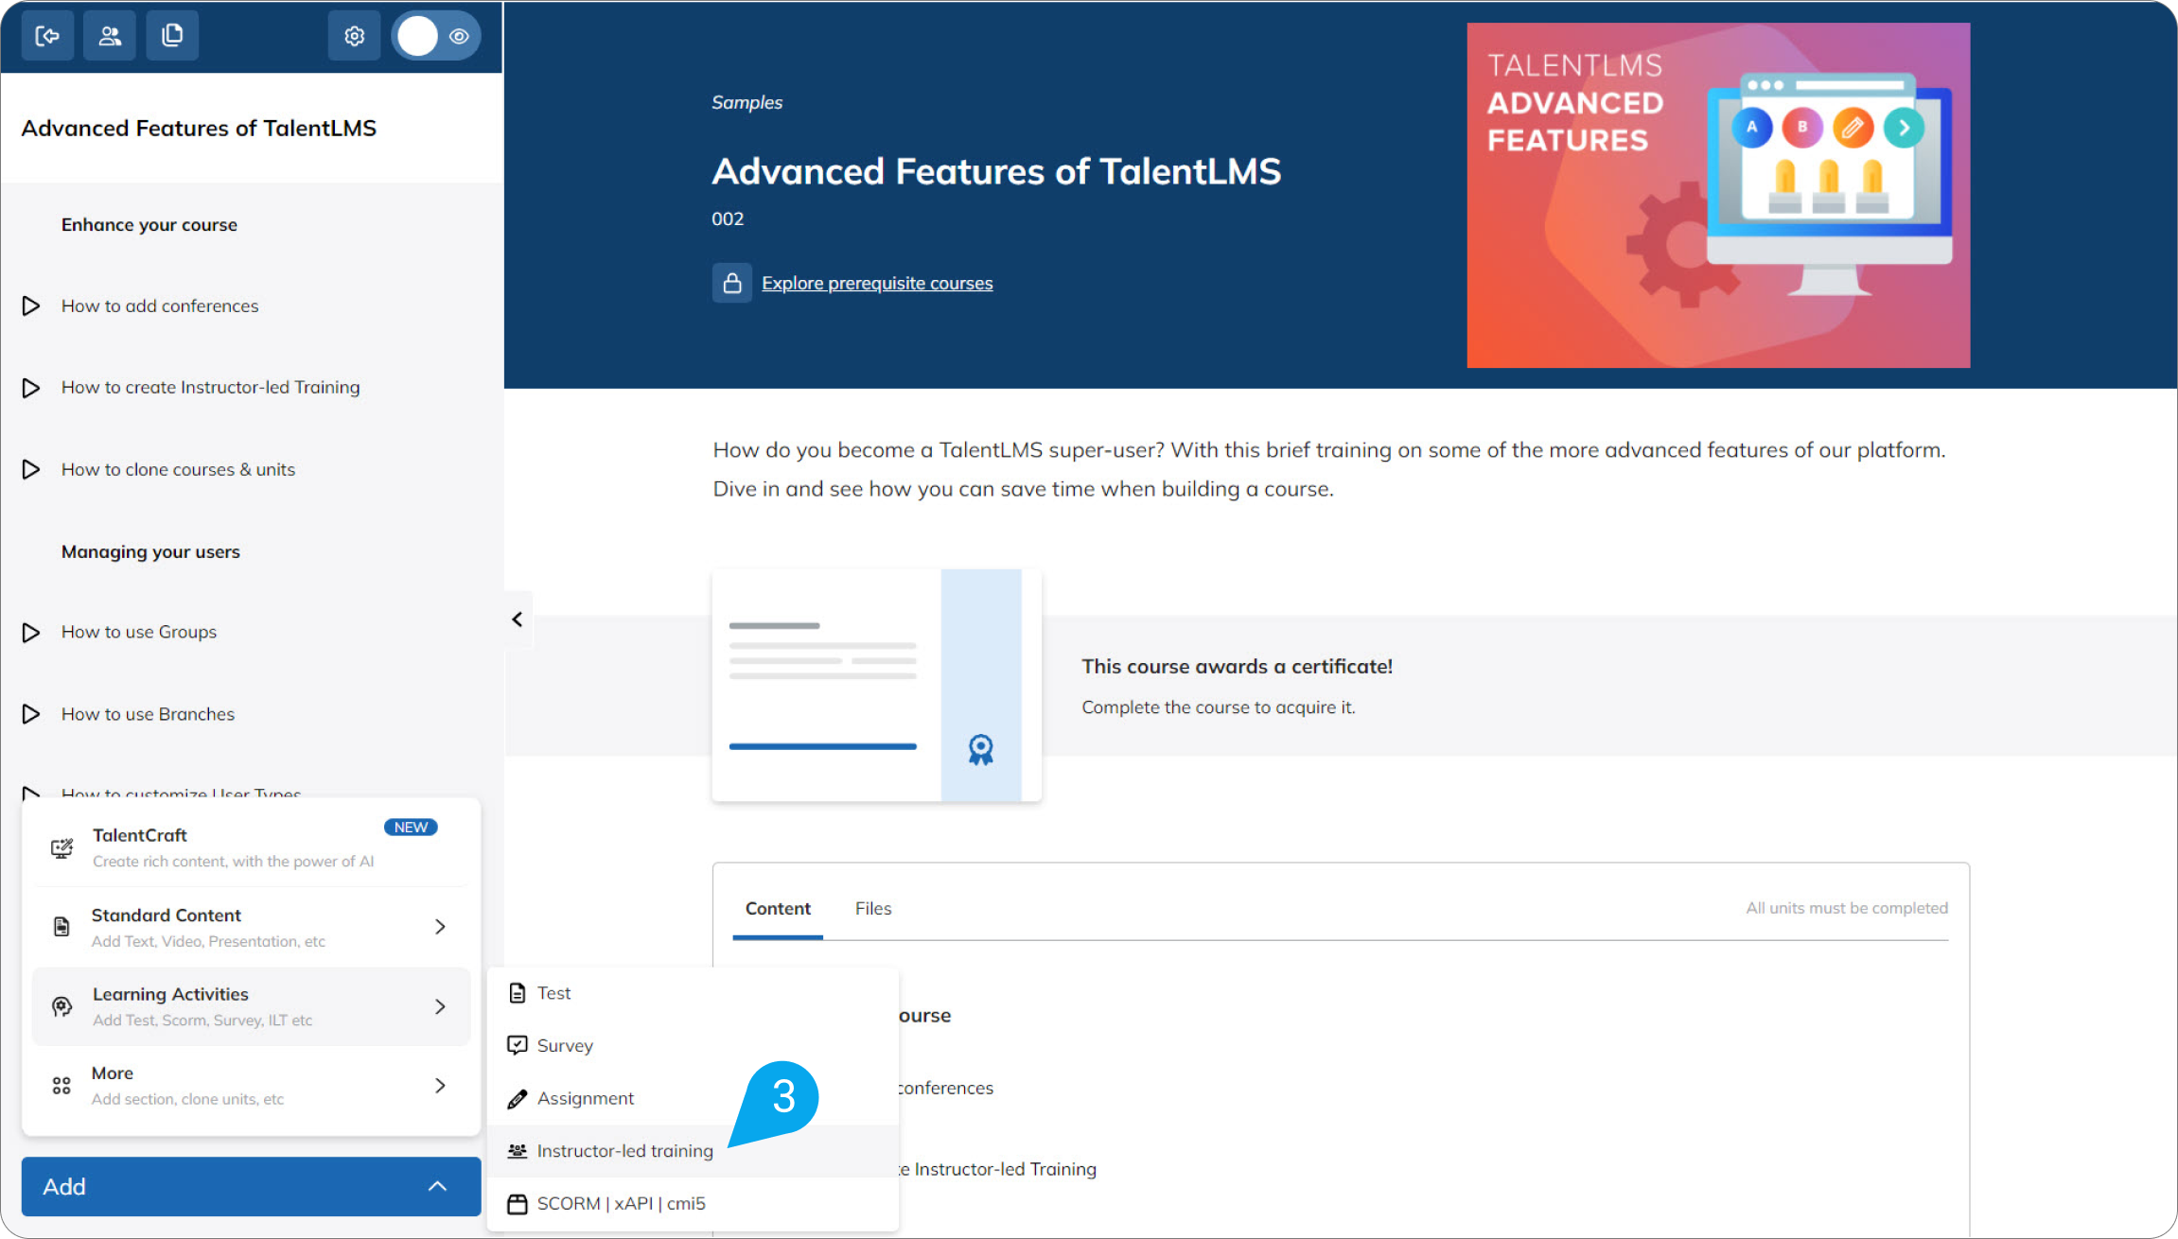The image size is (2178, 1239).
Task: Select SCORM | xAPI | cmi5 option
Action: point(621,1203)
